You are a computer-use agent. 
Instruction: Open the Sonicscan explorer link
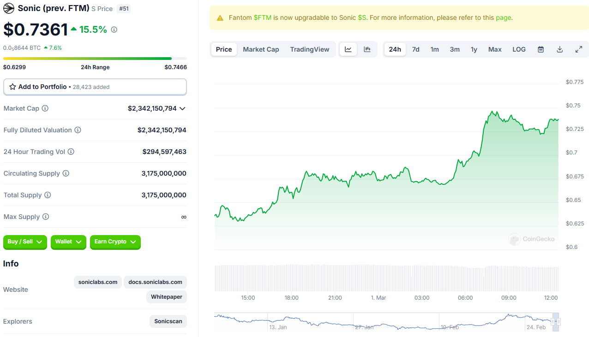pyautogui.click(x=168, y=321)
